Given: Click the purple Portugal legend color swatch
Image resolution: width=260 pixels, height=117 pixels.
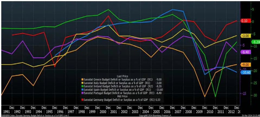Looking at the screenshot, I should tap(83, 93).
